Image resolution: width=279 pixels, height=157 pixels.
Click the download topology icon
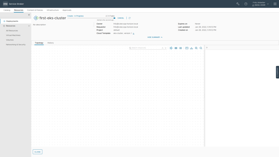192,48
